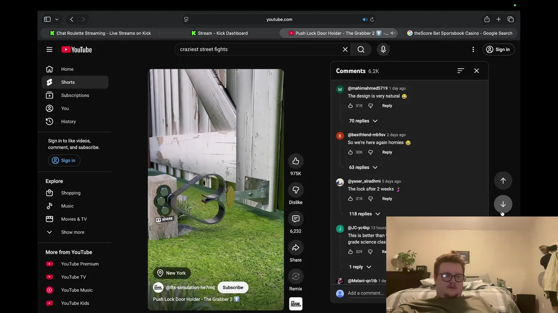Open Subscriptions in the sidebar
The width and height of the screenshot is (558, 313).
75,95
